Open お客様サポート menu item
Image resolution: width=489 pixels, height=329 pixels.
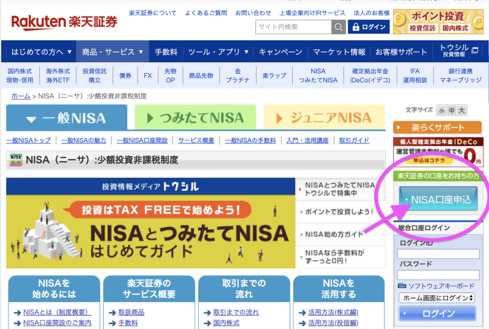click(401, 52)
